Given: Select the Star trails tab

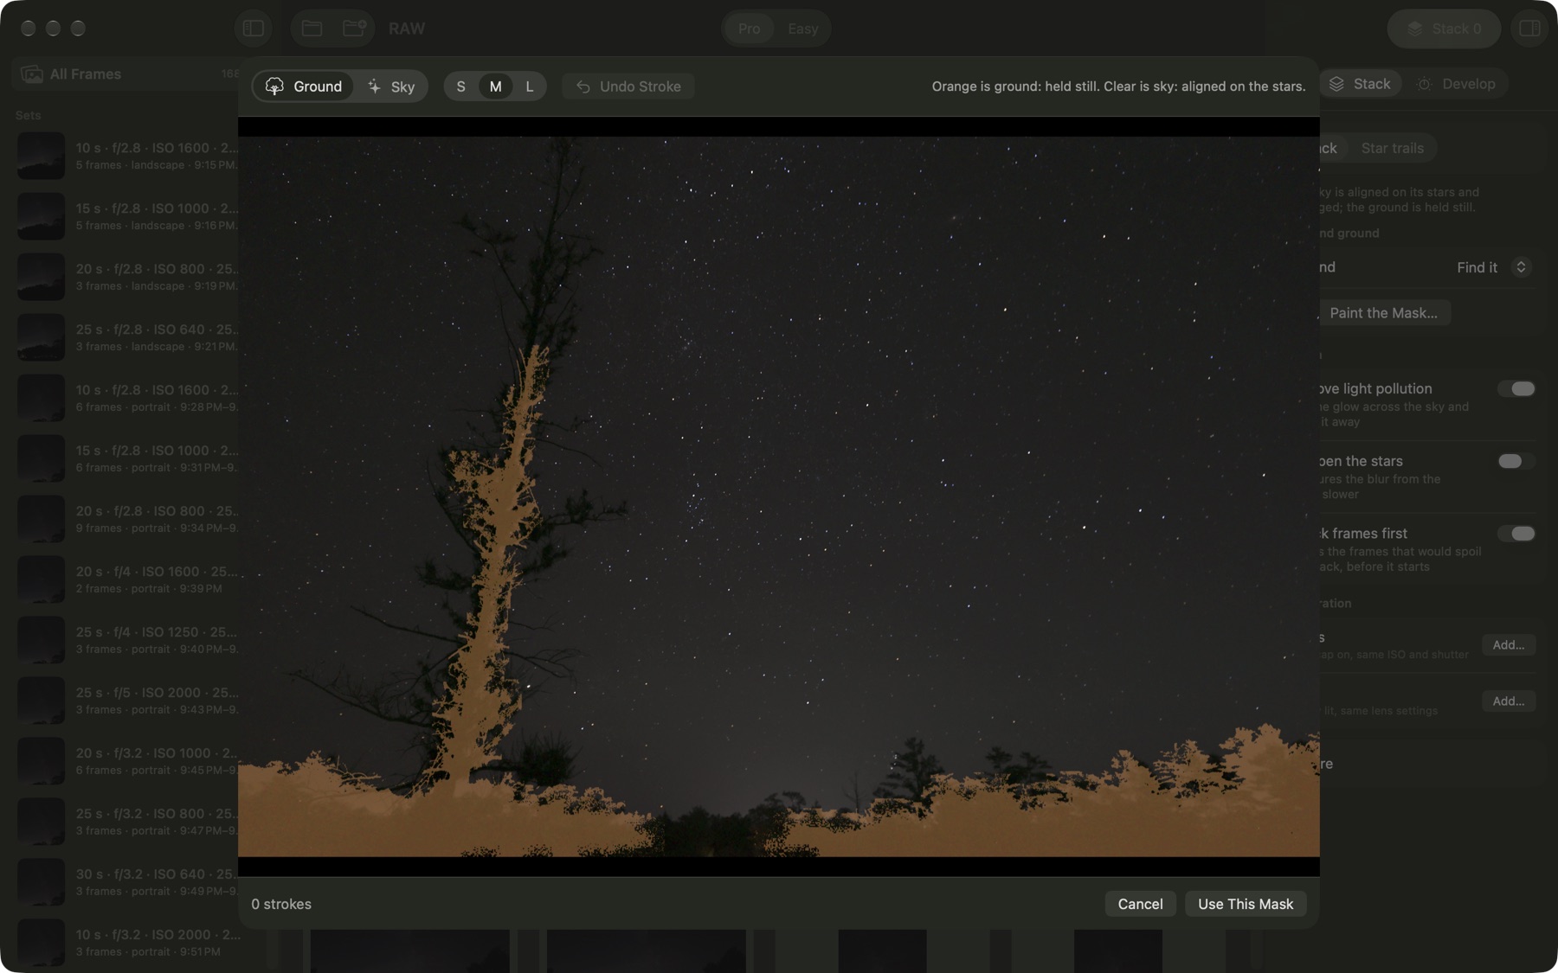Looking at the screenshot, I should 1392,148.
